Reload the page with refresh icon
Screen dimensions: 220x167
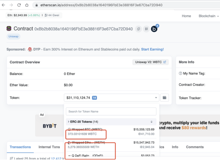point(19,5)
